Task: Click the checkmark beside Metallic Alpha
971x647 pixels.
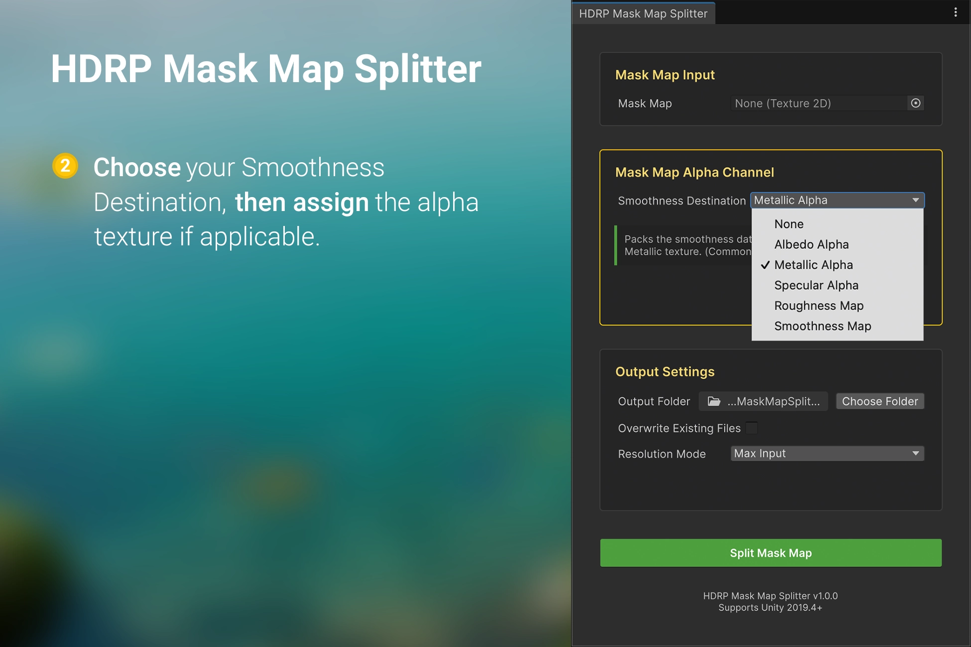Action: pyautogui.click(x=765, y=265)
